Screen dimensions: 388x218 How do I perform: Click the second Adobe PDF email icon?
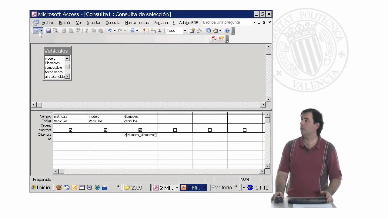[221, 39]
